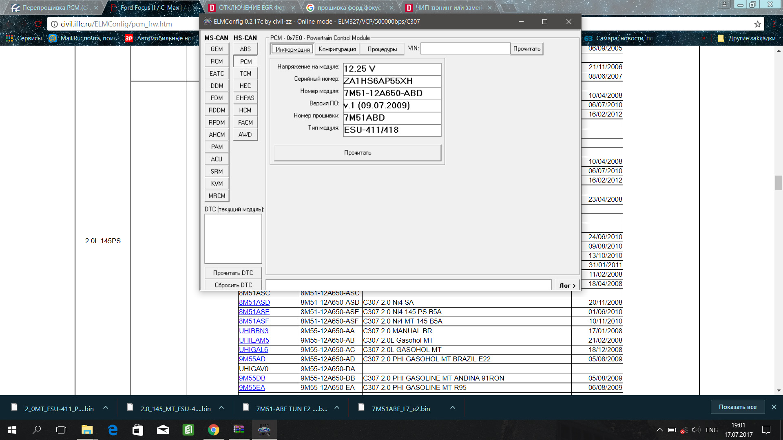
Task: Select the AWD module
Action: pos(245,134)
